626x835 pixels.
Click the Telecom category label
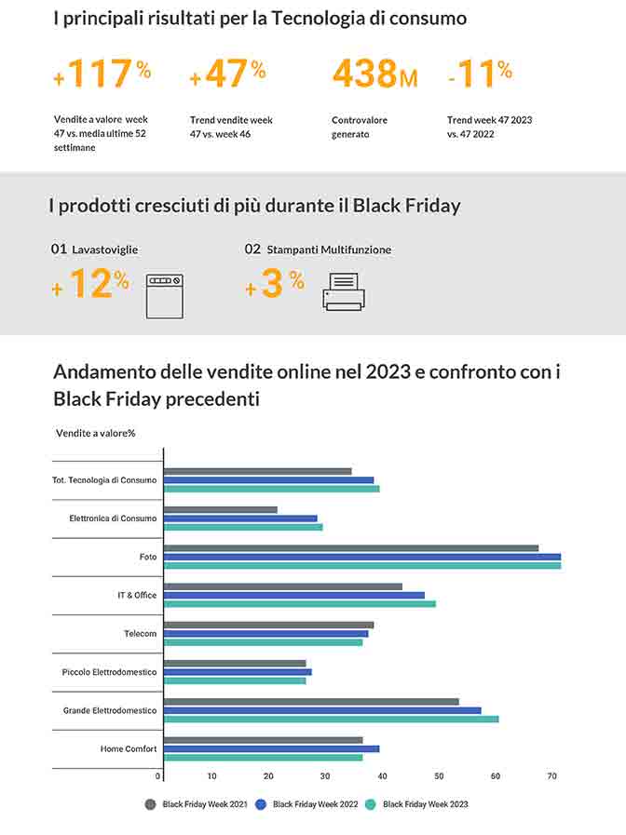(x=141, y=633)
